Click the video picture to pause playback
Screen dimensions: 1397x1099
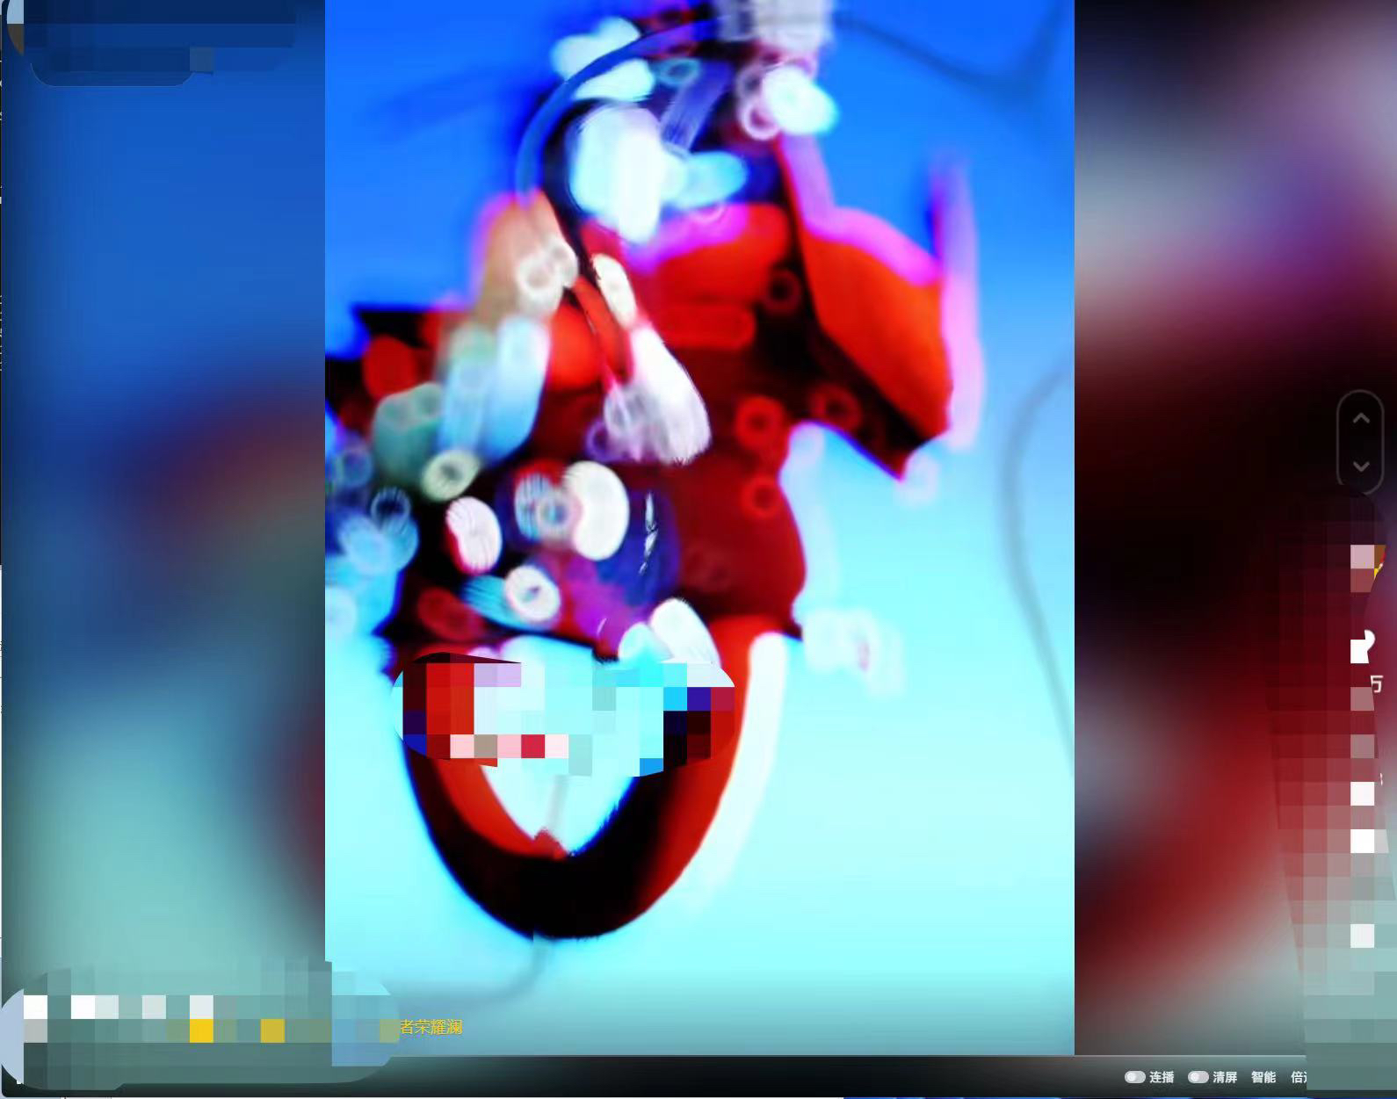click(699, 527)
